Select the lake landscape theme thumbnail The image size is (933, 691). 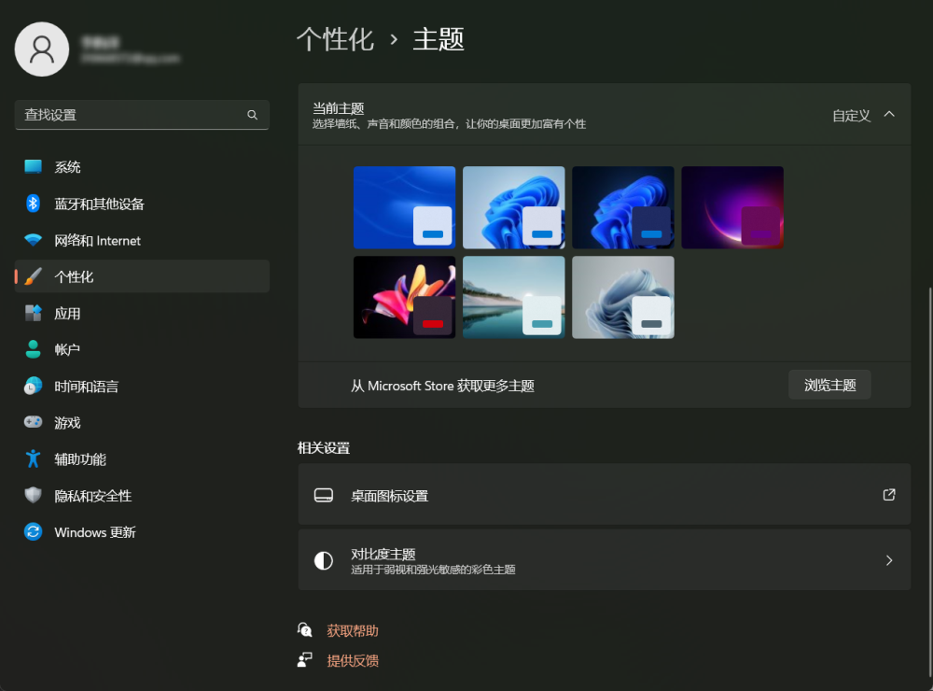(514, 297)
